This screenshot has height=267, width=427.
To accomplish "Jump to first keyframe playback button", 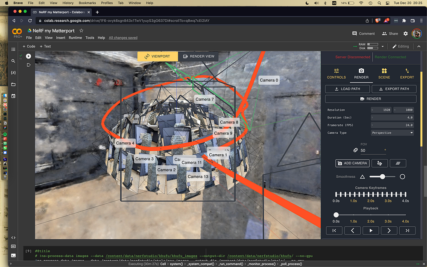I will (x=334, y=231).
